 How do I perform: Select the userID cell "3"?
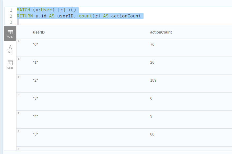(35, 98)
